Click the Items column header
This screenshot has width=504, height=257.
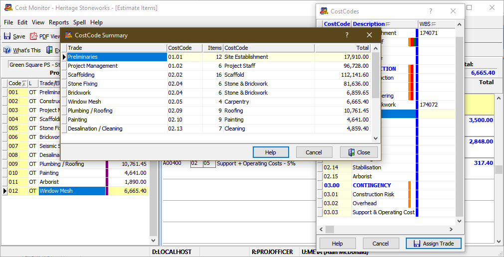point(213,48)
